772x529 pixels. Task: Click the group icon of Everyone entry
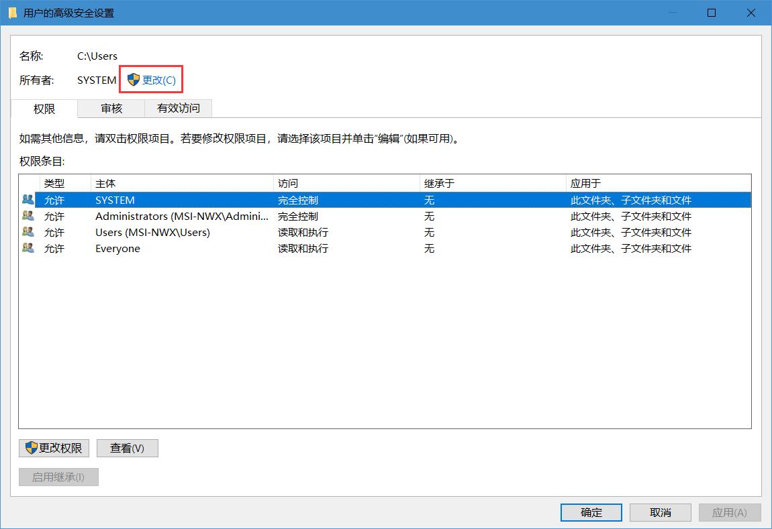[28, 248]
